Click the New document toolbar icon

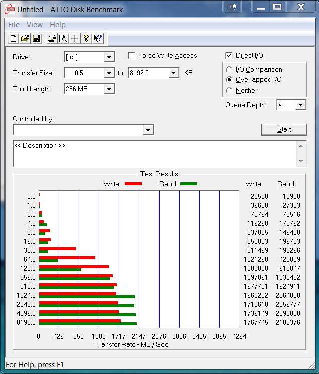point(14,39)
